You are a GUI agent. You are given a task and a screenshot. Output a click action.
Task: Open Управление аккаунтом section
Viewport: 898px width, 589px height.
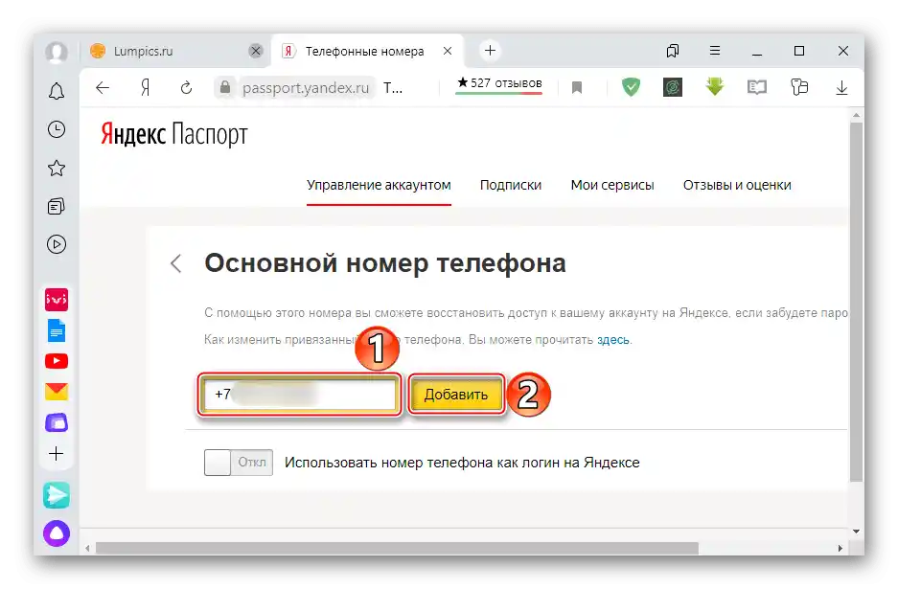click(x=379, y=186)
